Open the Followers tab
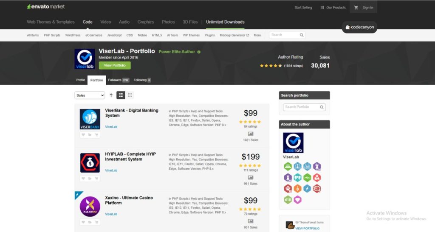Screen dimensions: 435x232 pyautogui.click(x=119, y=80)
